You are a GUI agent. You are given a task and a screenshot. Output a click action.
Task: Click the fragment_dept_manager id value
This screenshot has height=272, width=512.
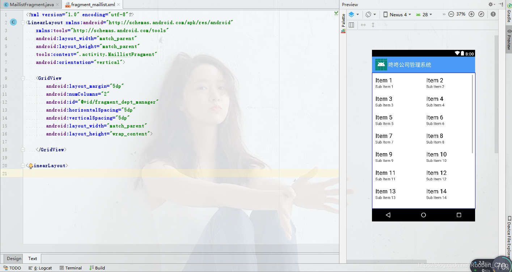click(x=118, y=102)
